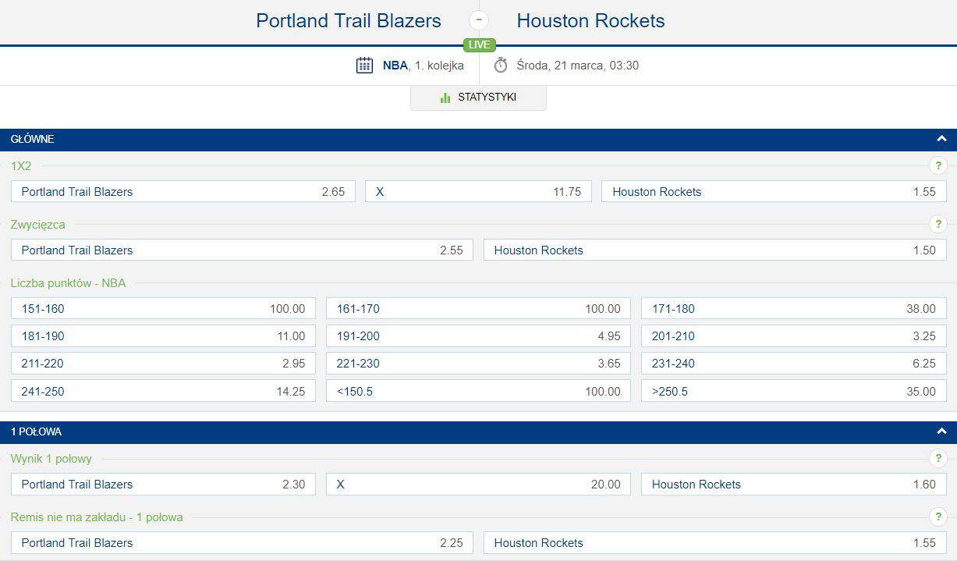This screenshot has height=561, width=957.
Task: Collapse the GŁÓWNE section
Action: 941,139
